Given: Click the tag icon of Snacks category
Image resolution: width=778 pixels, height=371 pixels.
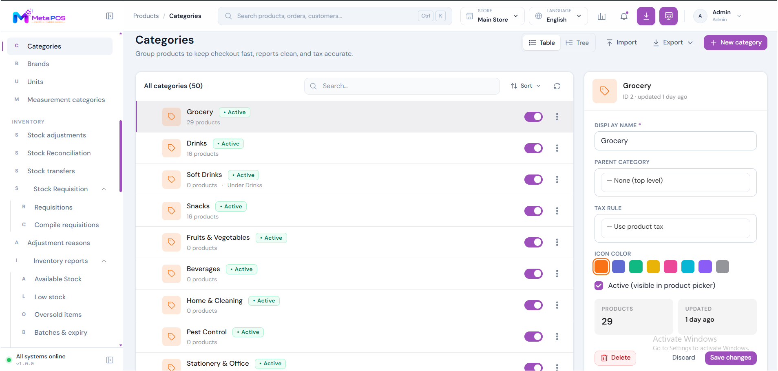Looking at the screenshot, I should click(x=171, y=211).
